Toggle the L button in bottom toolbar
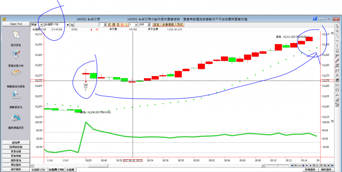This screenshot has width=342, height=172. point(318,165)
